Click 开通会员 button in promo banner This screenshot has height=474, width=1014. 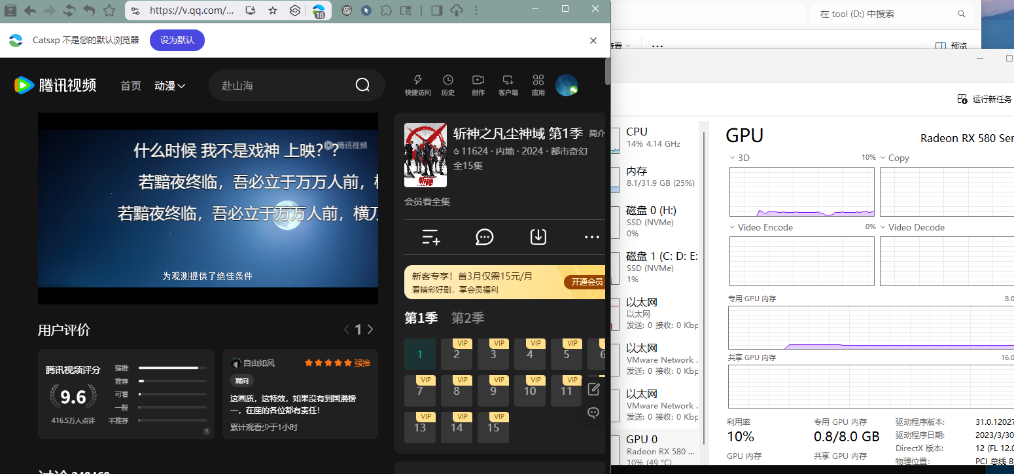[x=586, y=282]
